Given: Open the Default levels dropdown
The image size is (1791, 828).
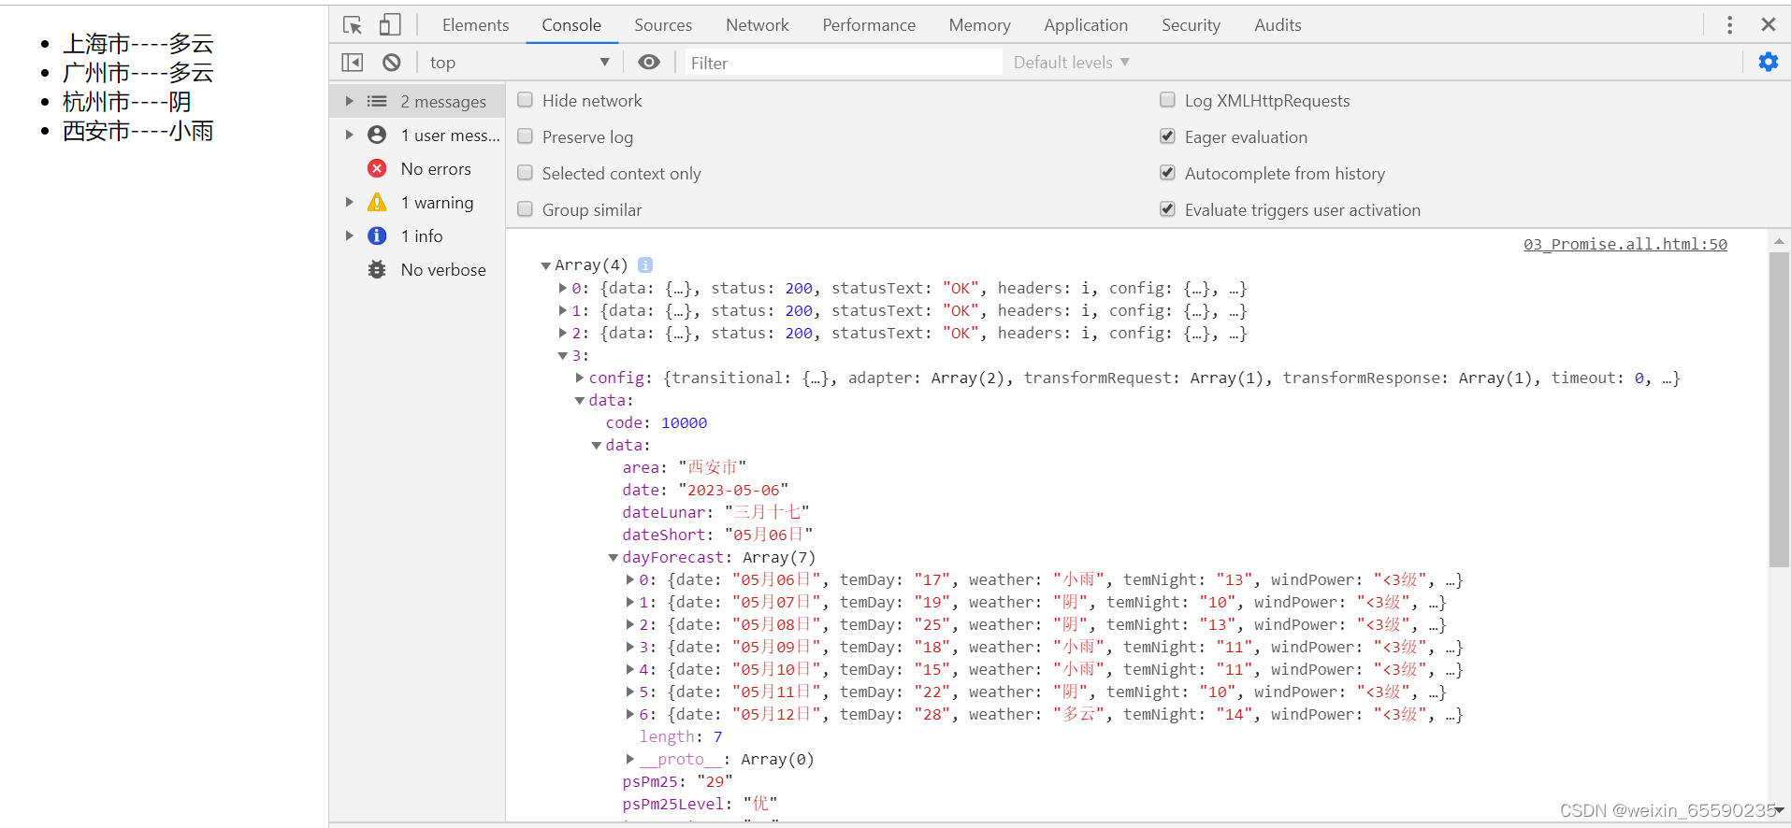Looking at the screenshot, I should 1071,63.
